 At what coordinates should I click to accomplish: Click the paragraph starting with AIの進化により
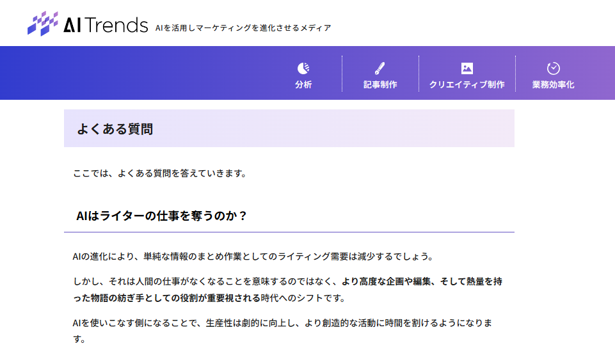tap(253, 257)
